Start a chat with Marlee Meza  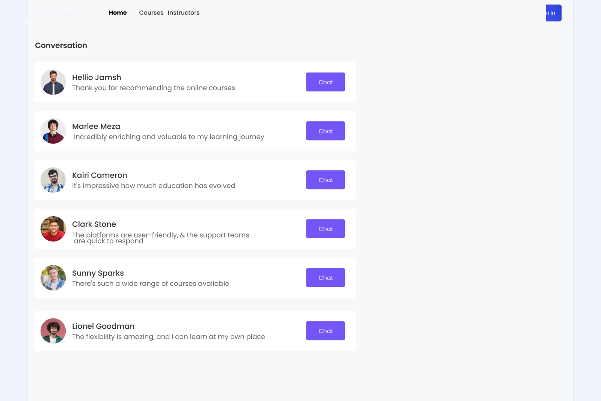(x=325, y=131)
